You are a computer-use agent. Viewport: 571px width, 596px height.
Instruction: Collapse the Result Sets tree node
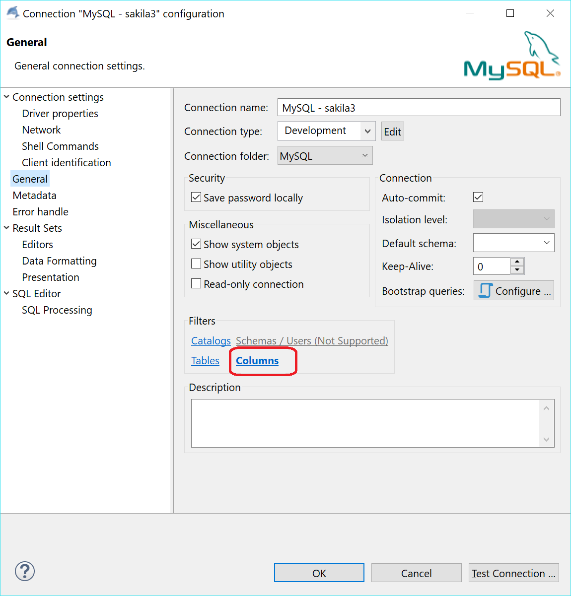pos(6,228)
